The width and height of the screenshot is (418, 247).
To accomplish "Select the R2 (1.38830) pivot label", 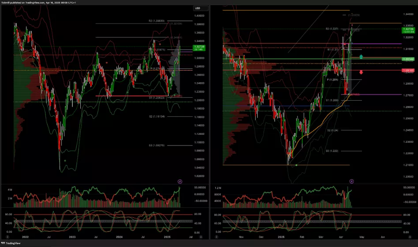I will click(x=157, y=21).
